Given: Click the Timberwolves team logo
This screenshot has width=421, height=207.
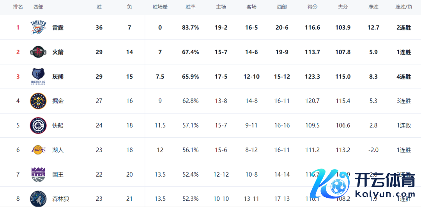Looking at the screenshot, I should pyautogui.click(x=38, y=199).
